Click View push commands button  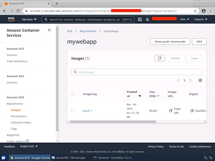pos(170,42)
